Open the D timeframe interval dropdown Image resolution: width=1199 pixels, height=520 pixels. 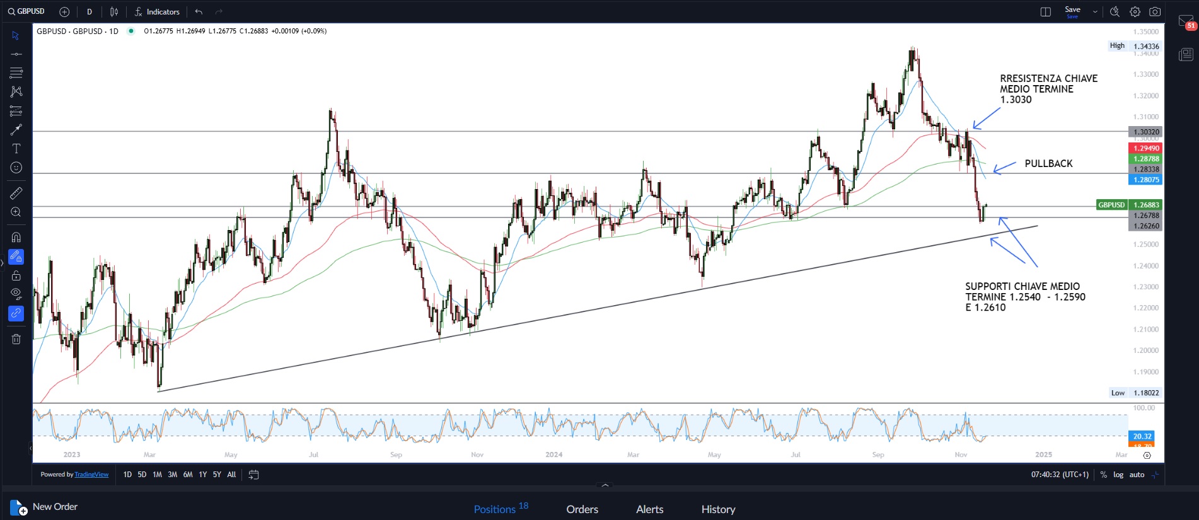(x=90, y=12)
